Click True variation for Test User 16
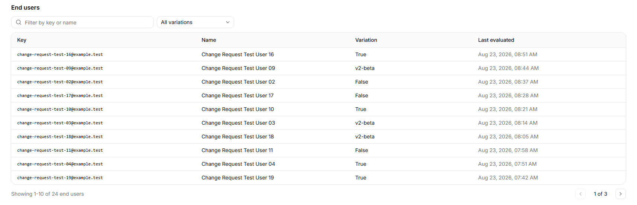 (x=361, y=54)
